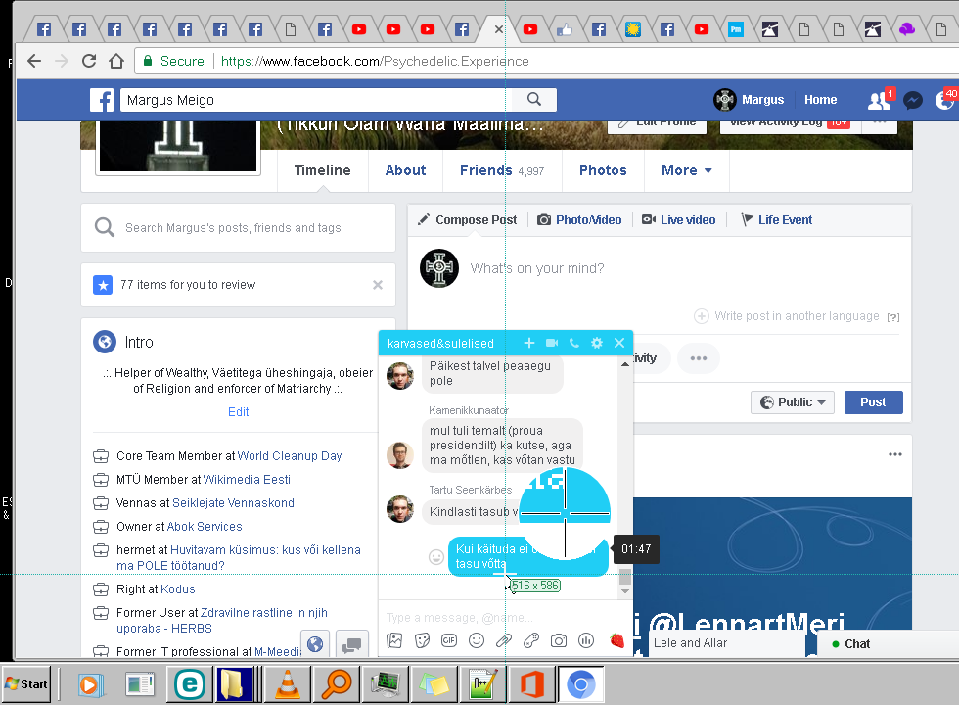This screenshot has width=959, height=705.
Task: Create poll icon in chat toolbar
Action: tap(586, 640)
